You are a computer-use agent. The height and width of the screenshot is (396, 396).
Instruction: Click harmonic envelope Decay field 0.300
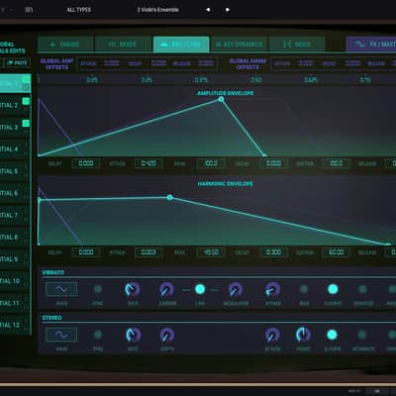pyautogui.click(x=273, y=252)
